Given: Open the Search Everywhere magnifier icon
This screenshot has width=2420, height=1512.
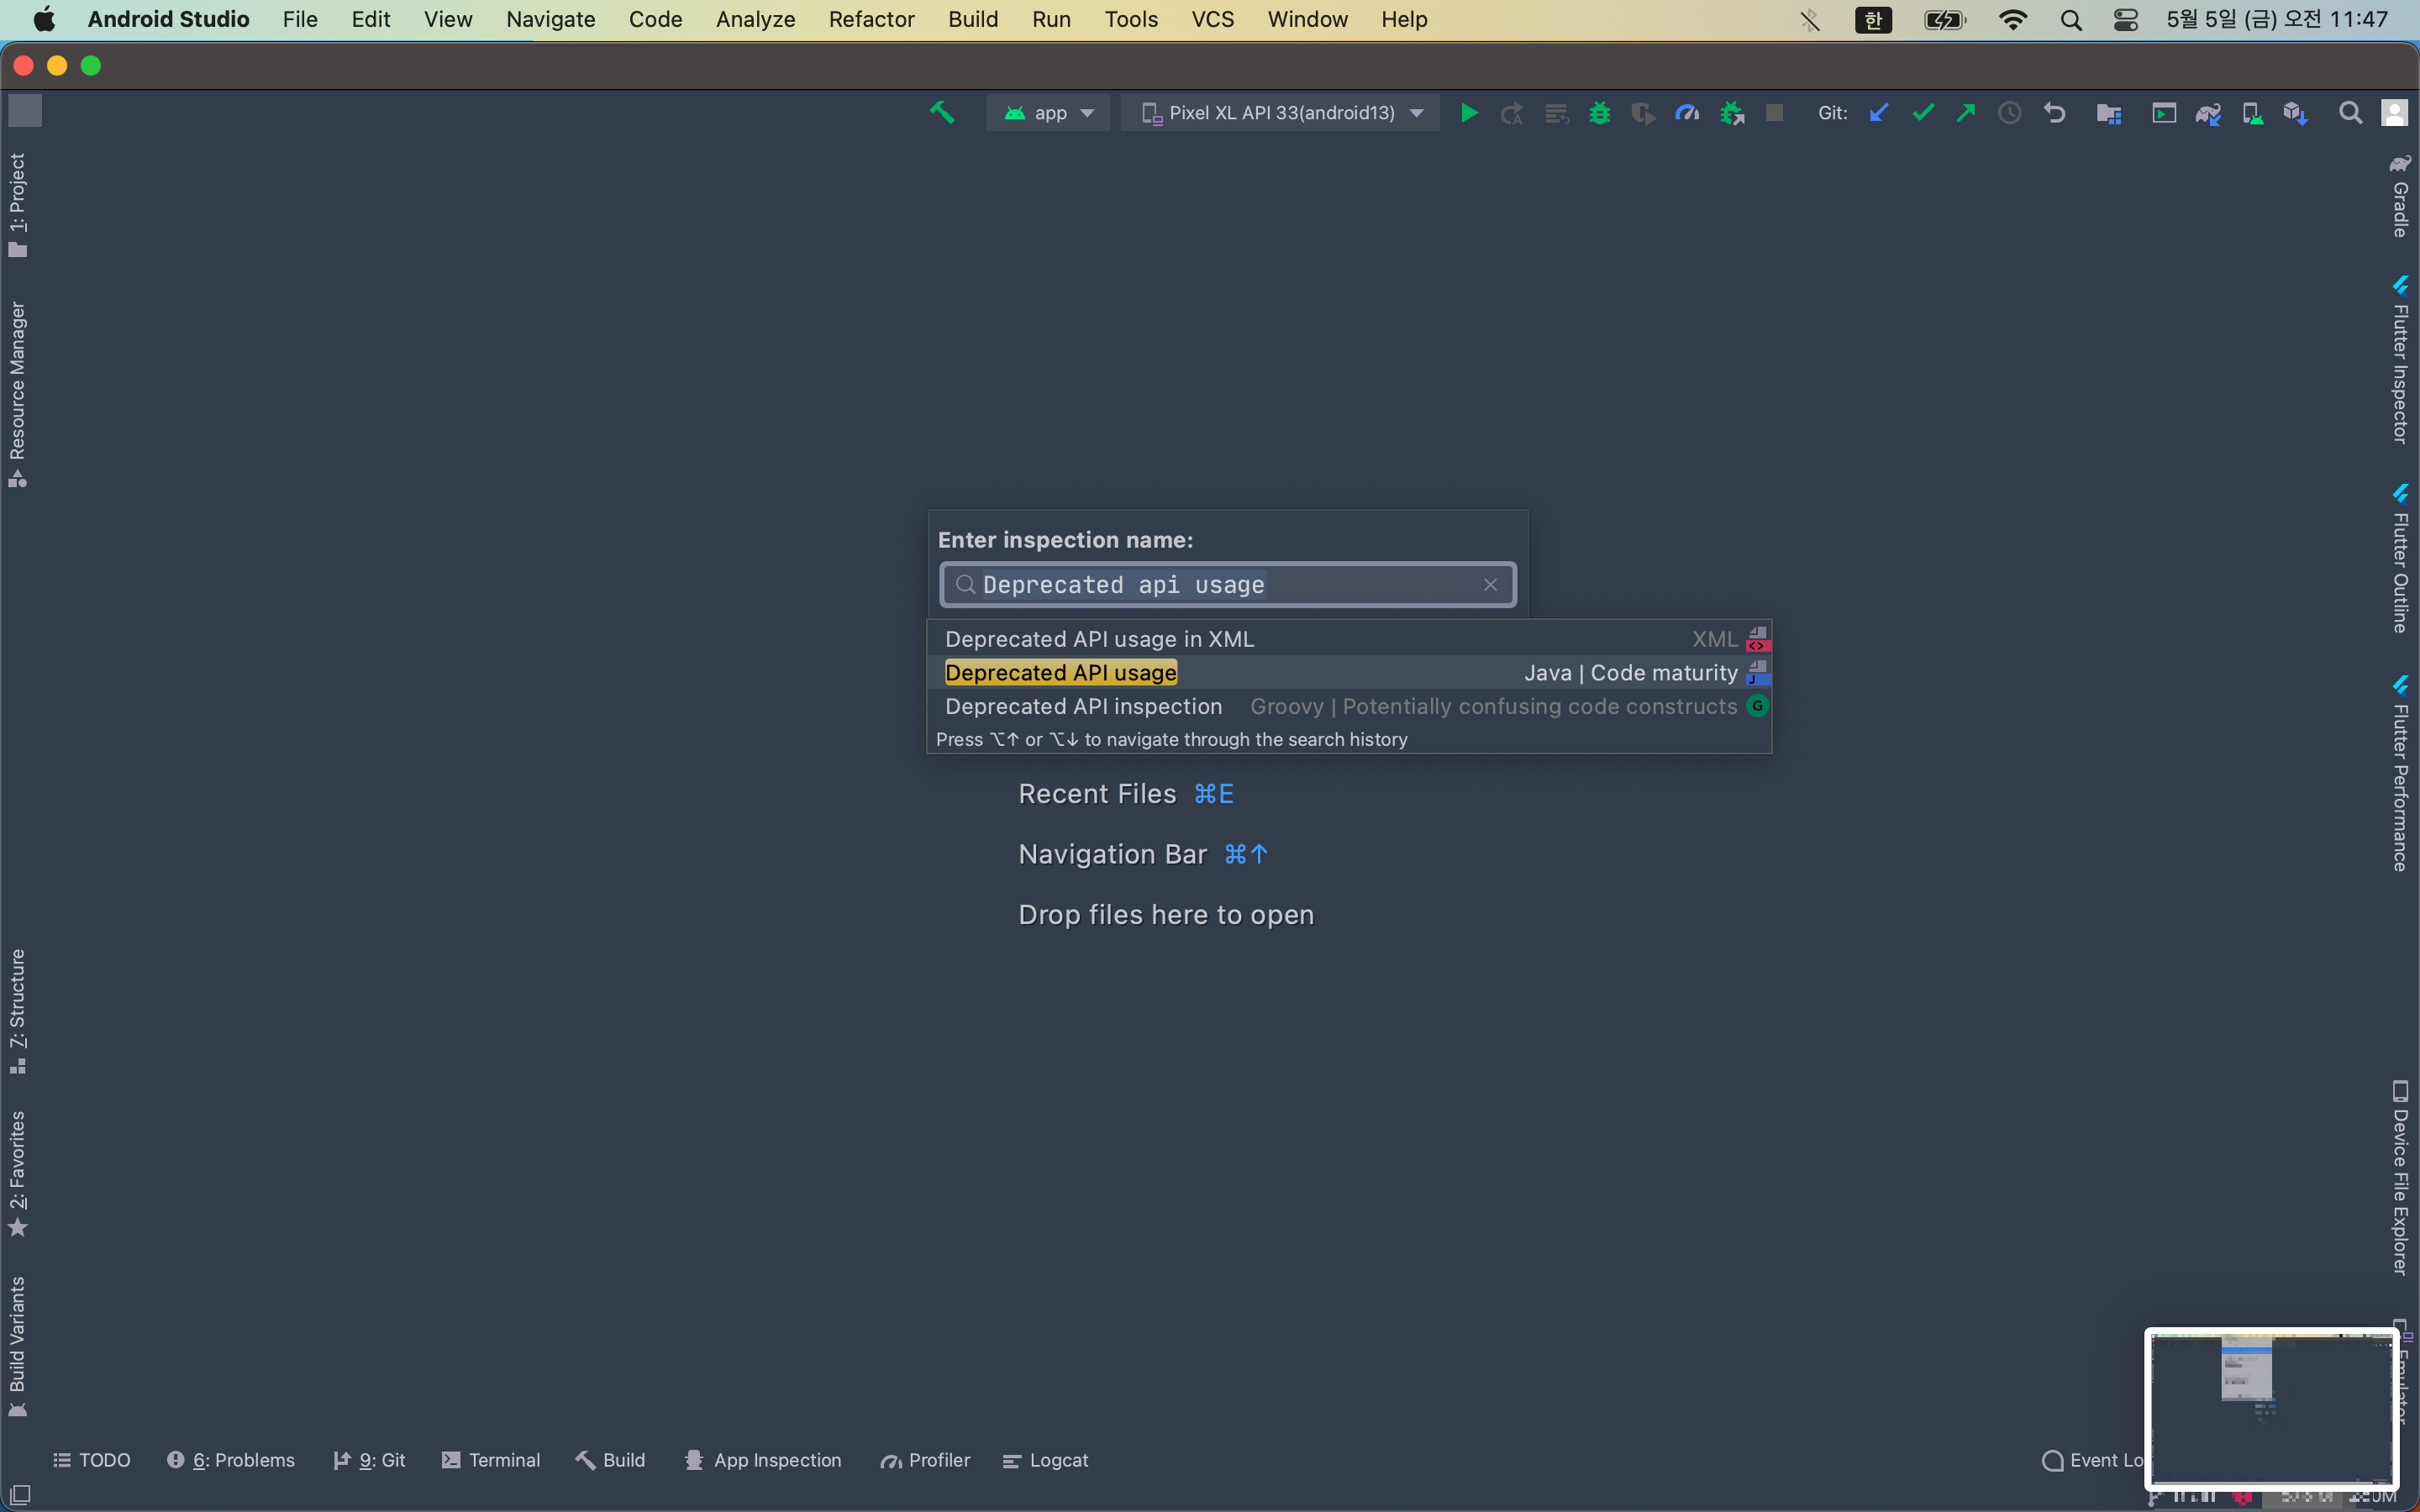Looking at the screenshot, I should pos(2350,113).
